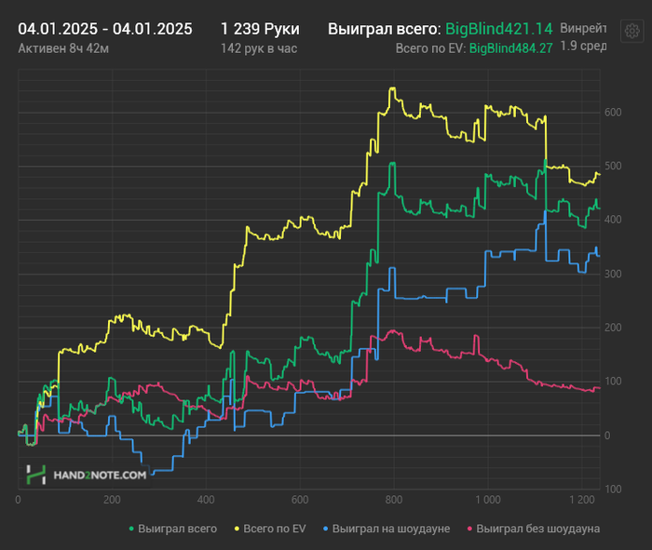Open the graph settings gear icon

pyautogui.click(x=632, y=31)
